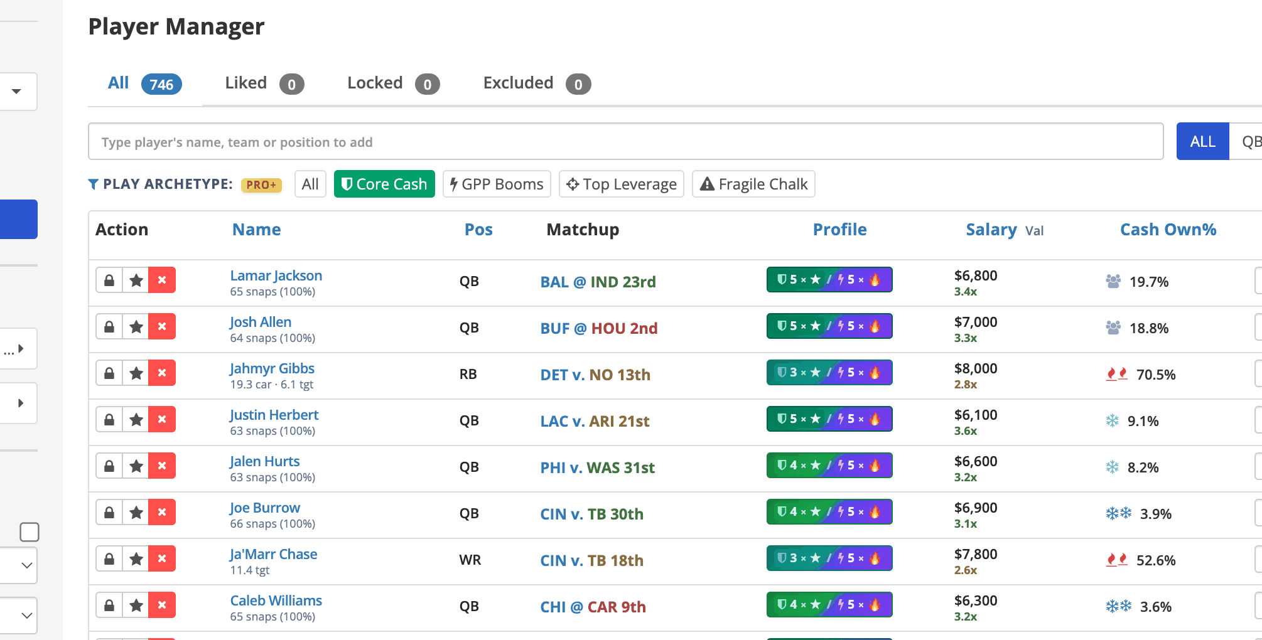
Task: Click Ja'Marr Chase's 52.6% ownership value
Action: [x=1155, y=560]
